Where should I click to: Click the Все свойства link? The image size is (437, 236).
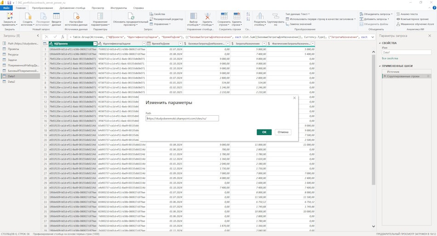tap(390, 58)
